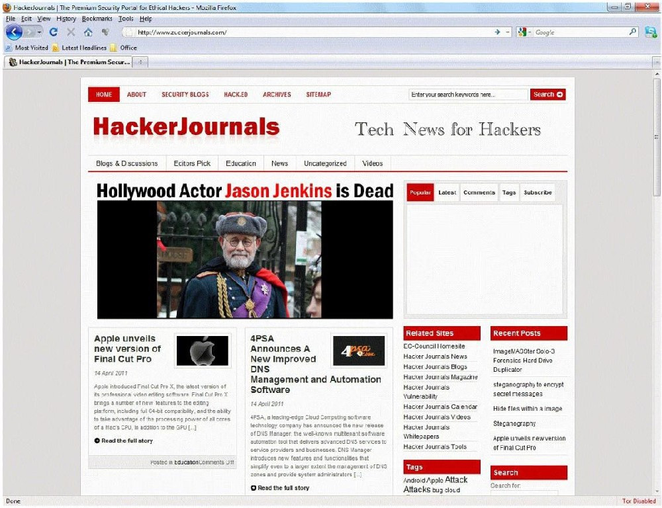Open the HACK.ED navigation link
Image resolution: width=662 pixels, height=508 pixels.
point(236,95)
